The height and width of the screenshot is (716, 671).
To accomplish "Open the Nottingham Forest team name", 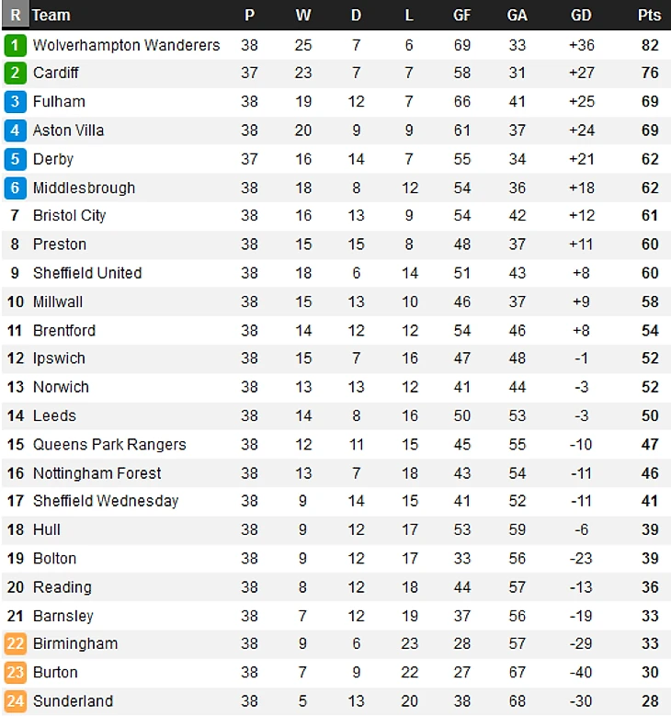I will 97,473.
